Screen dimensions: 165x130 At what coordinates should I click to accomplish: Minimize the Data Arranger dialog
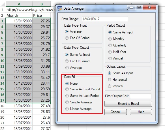[x=131, y=7]
